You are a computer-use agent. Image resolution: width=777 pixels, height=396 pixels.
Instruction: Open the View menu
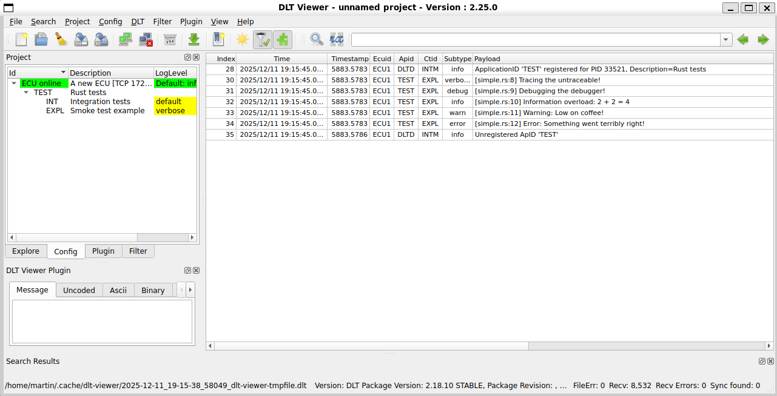tap(220, 21)
